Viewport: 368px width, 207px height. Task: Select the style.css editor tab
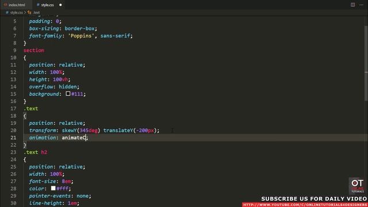(x=48, y=5)
